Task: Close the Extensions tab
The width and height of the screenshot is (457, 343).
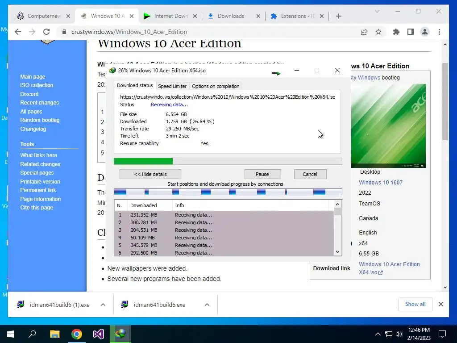Action: (321, 16)
